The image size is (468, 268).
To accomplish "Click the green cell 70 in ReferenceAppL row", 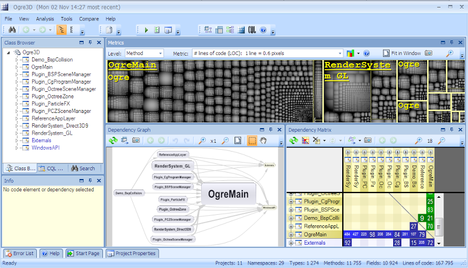I will 430,226.
